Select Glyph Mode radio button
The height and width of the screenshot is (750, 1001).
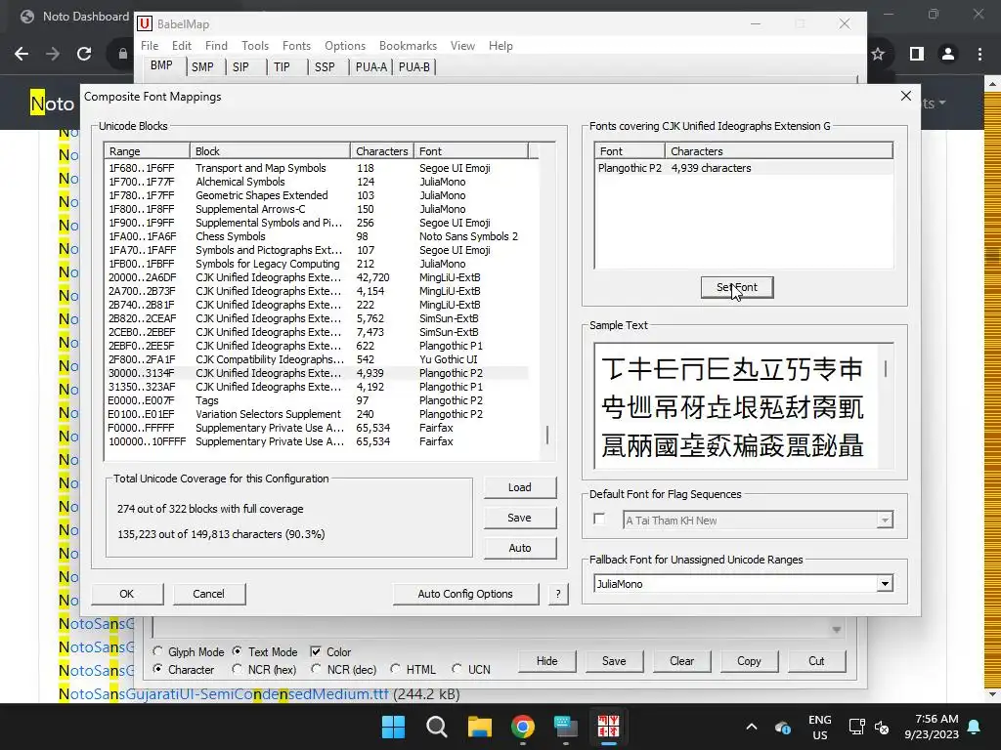(157, 651)
